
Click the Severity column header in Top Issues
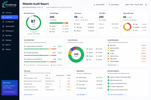pos(69,75)
